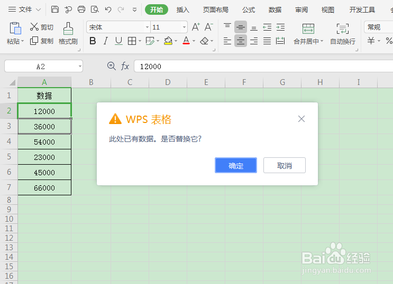
Task: Open Print Preview icon
Action: click(95, 10)
